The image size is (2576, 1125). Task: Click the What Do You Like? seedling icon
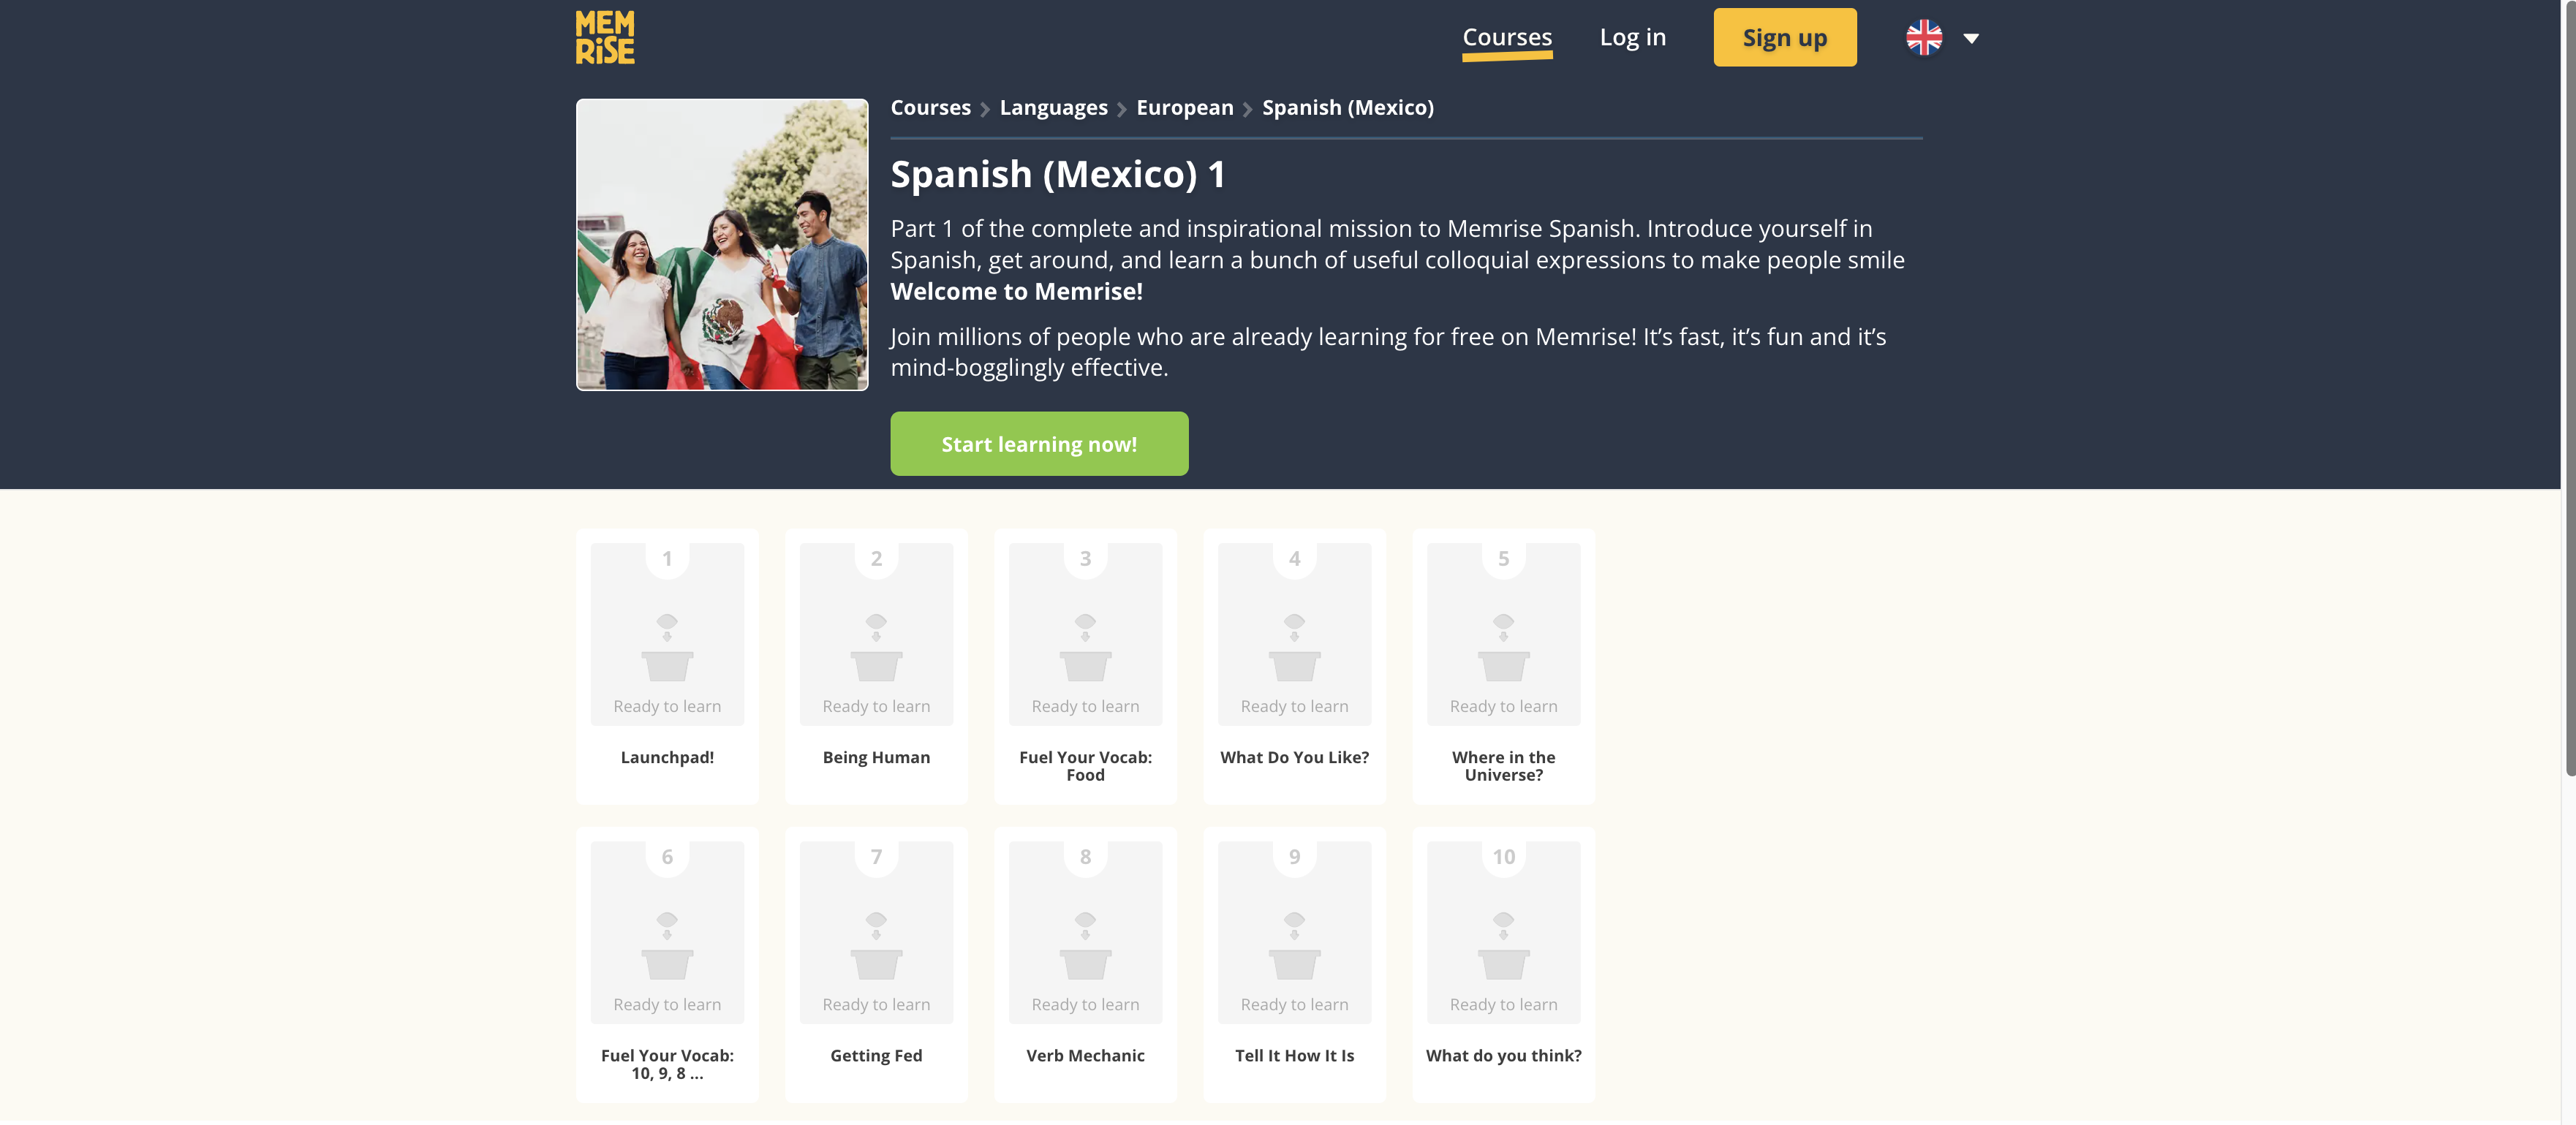pos(1294,647)
